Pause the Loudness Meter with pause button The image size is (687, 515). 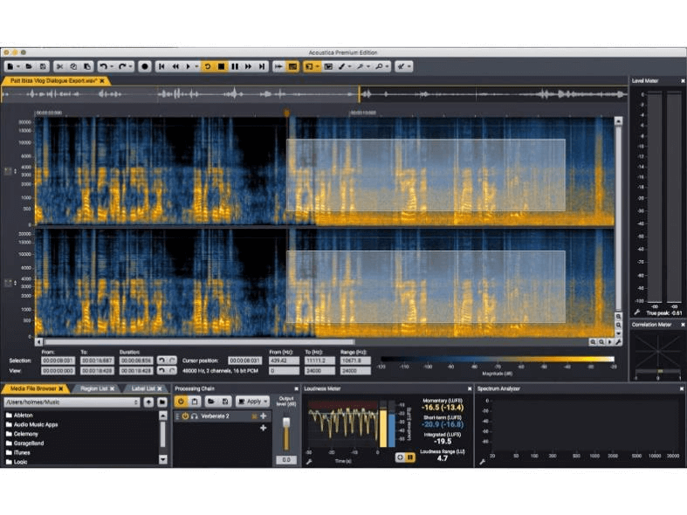click(410, 457)
